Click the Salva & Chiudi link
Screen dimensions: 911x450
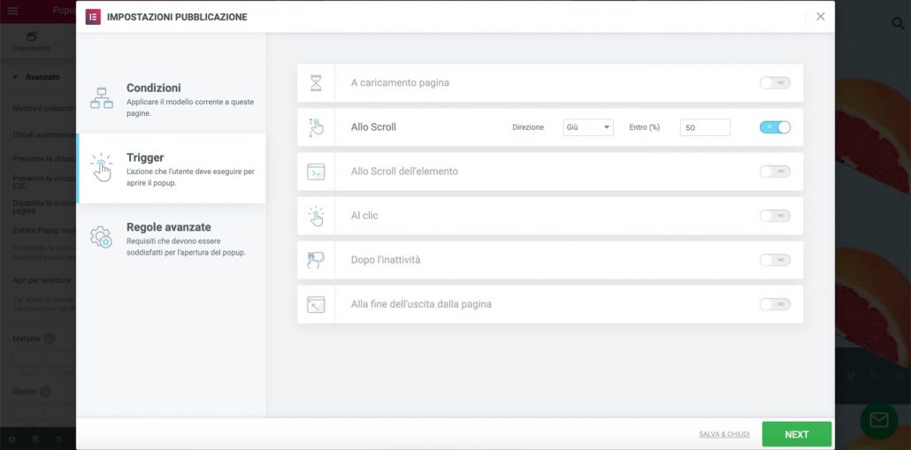(x=723, y=434)
